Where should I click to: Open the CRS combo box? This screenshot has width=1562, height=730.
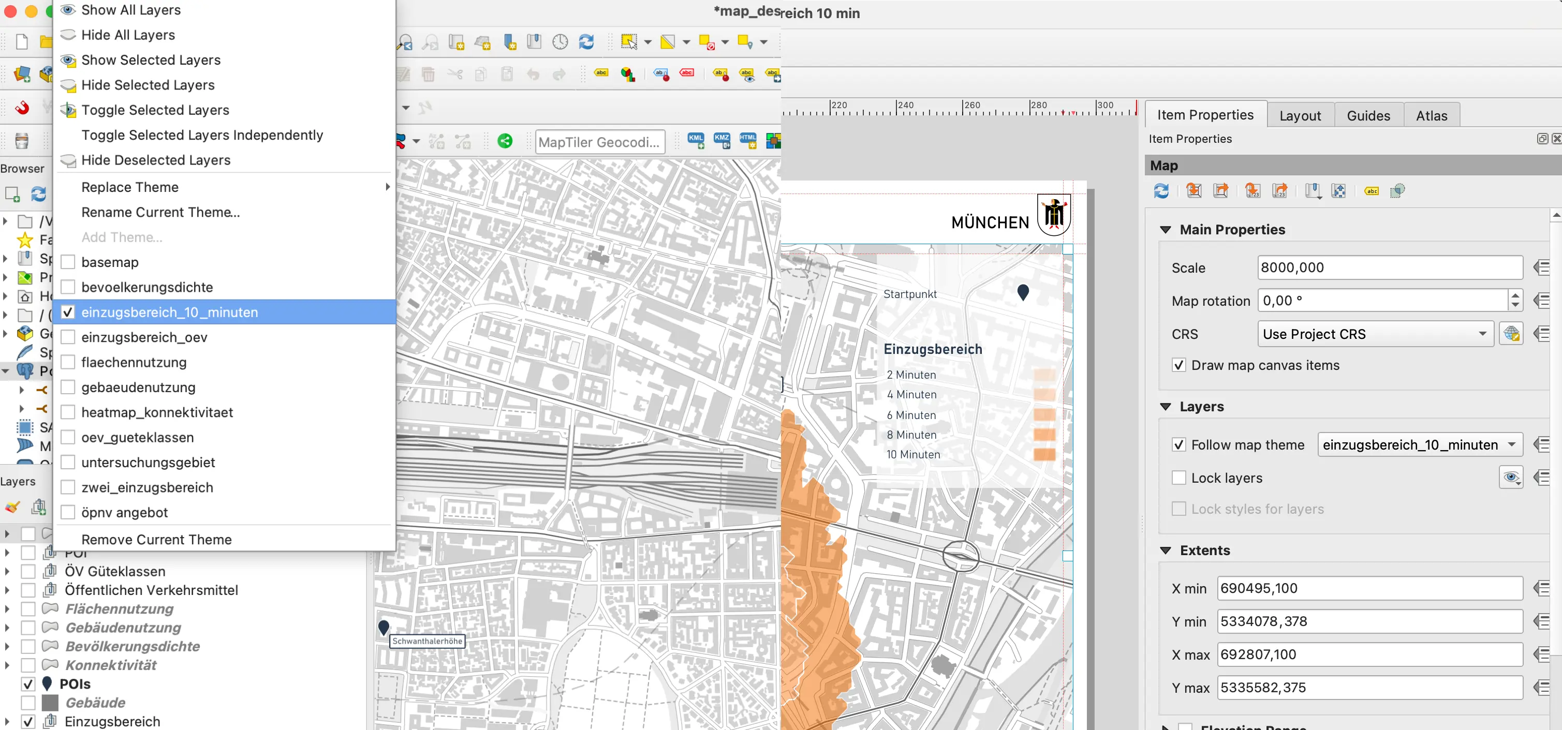pyautogui.click(x=1374, y=334)
